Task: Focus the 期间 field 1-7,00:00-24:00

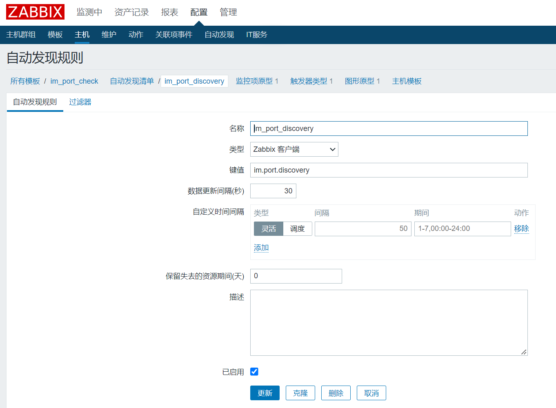Action: pyautogui.click(x=463, y=229)
